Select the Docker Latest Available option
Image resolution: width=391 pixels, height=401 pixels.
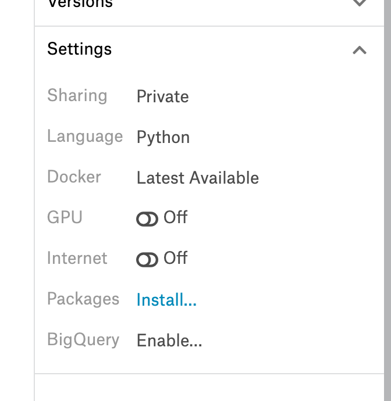(198, 178)
